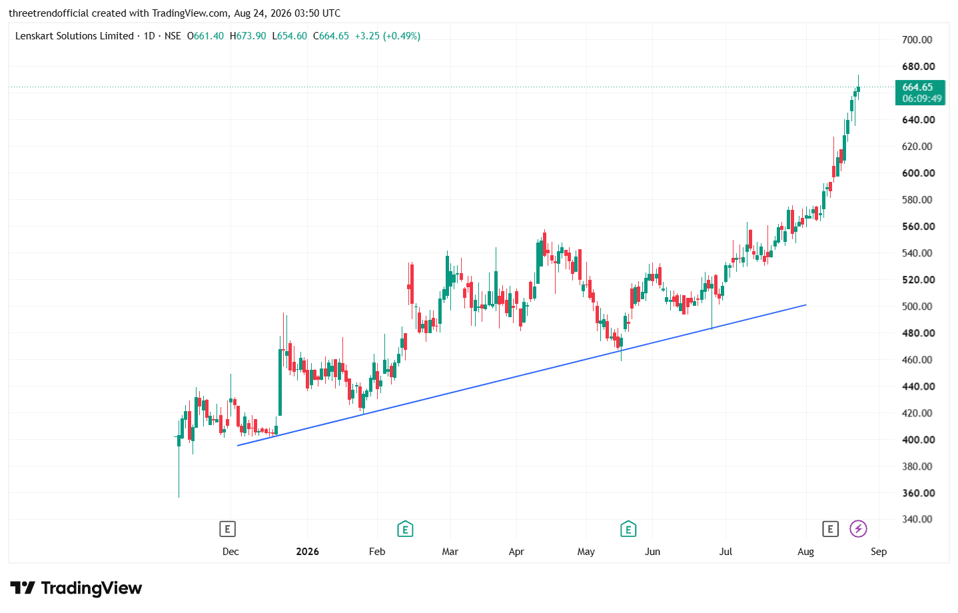The width and height of the screenshot is (958, 613).
Task: Click the May label on the time axis
Action: 586,552
